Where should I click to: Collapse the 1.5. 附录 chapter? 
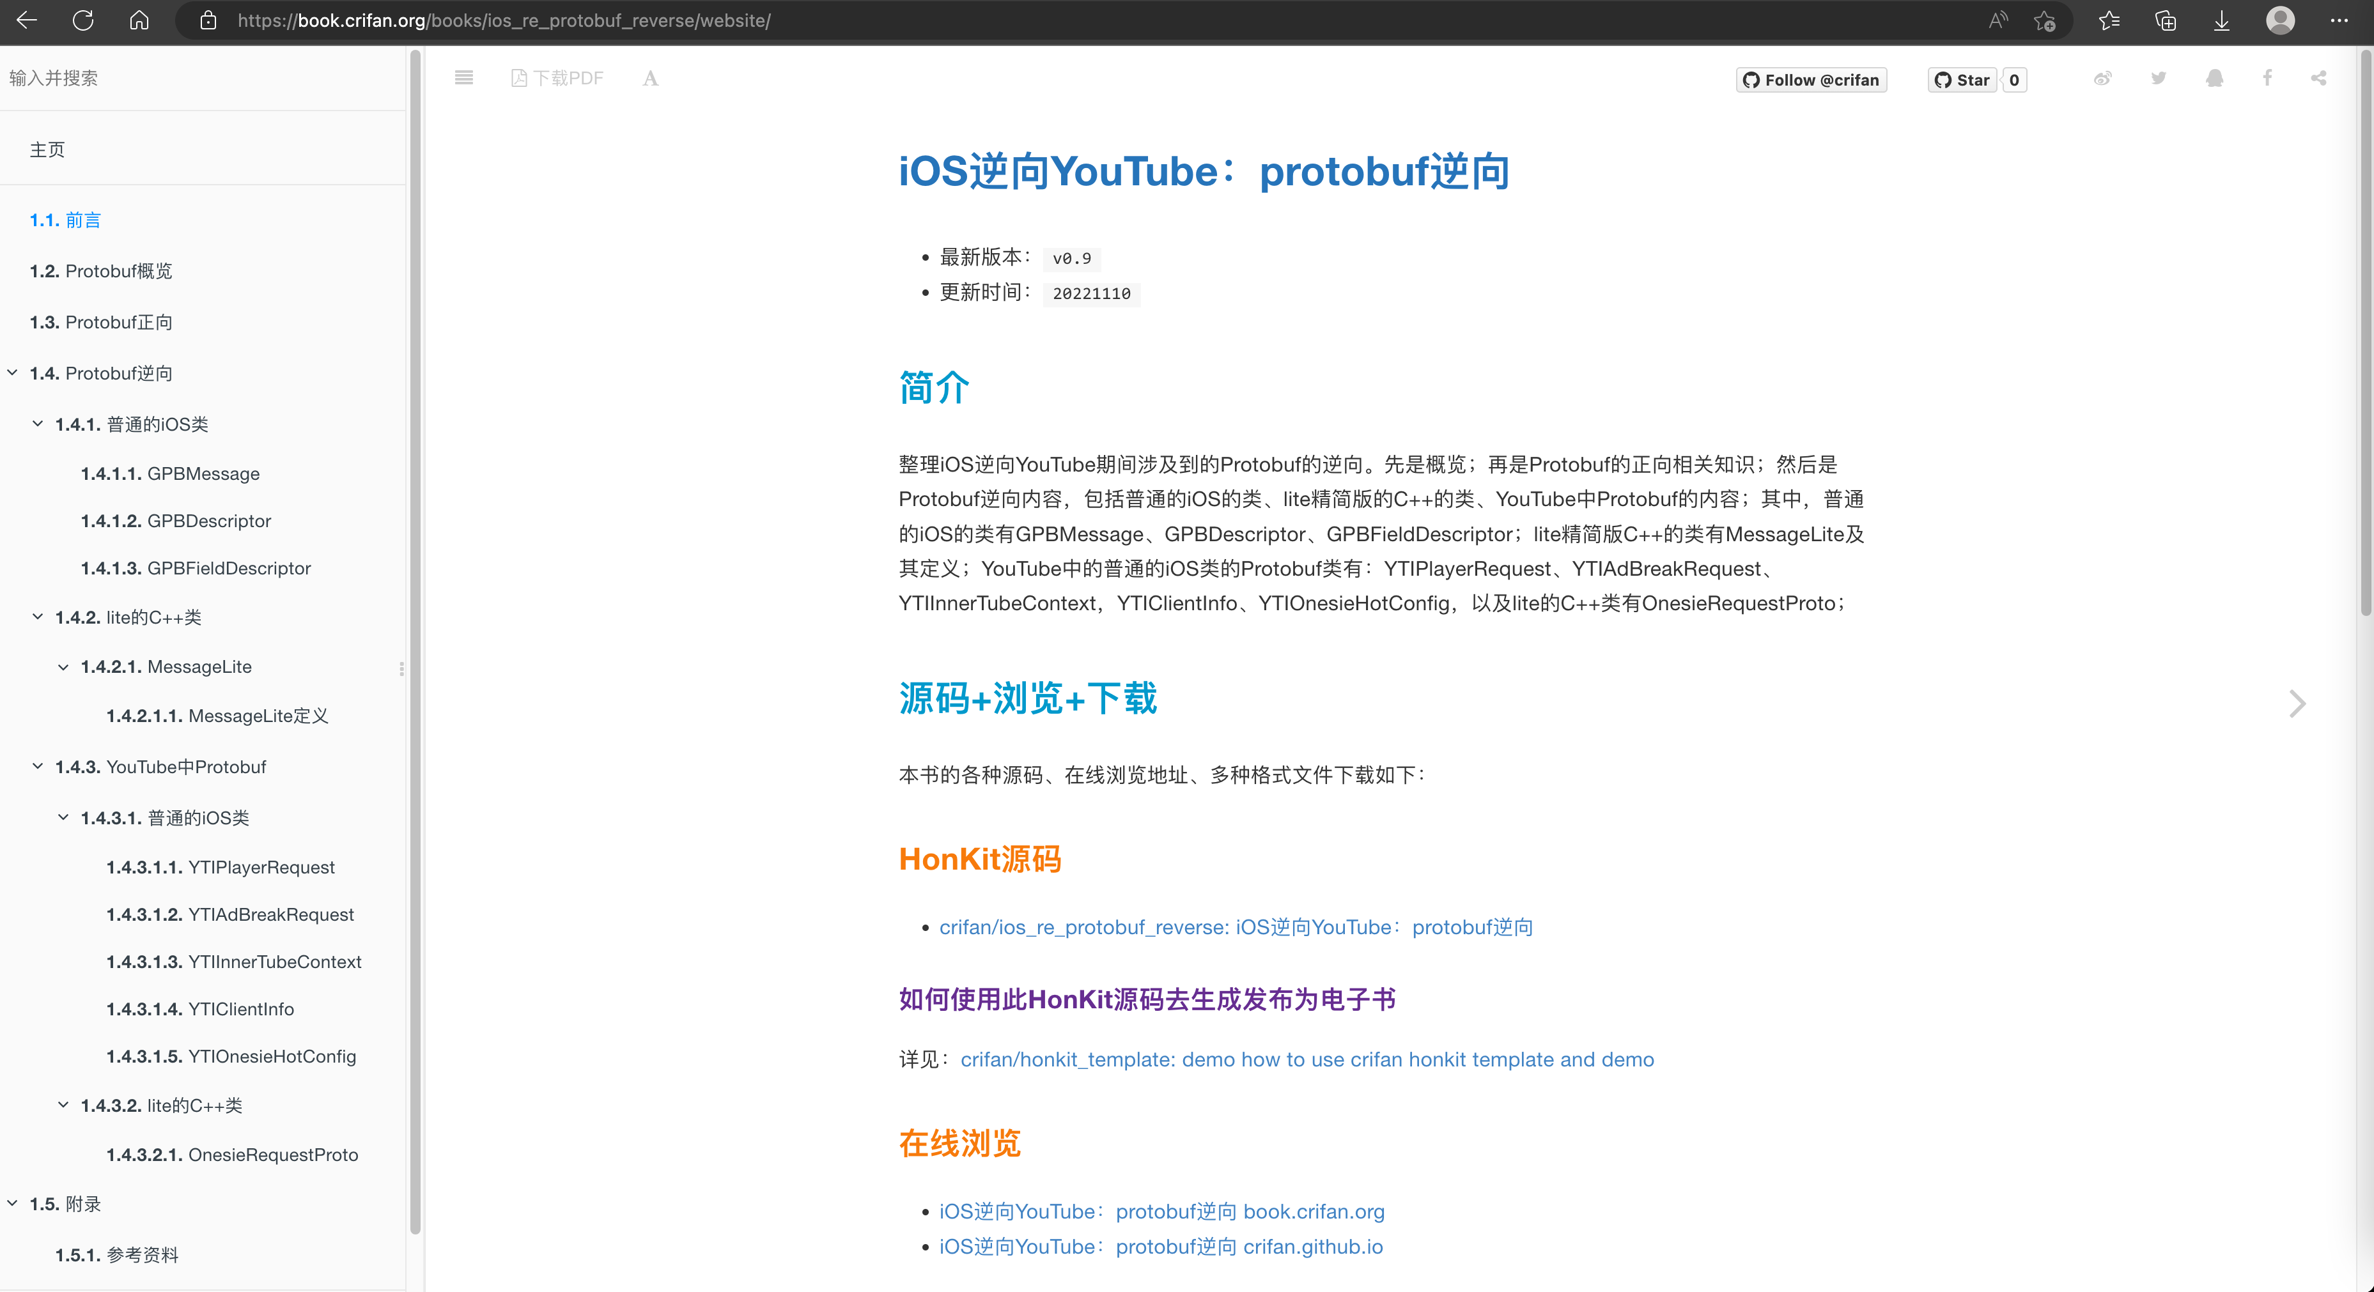(13, 1204)
